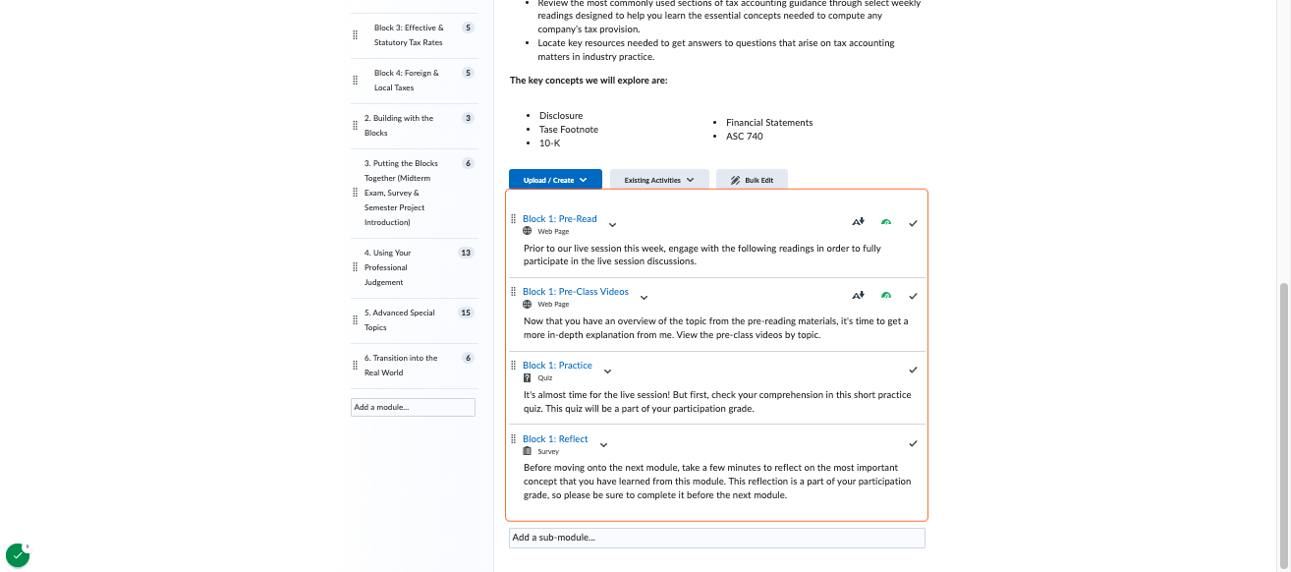This screenshot has height=572, width=1291.
Task: Click the accessibility text icon on Pre-Read row
Action: click(x=858, y=222)
